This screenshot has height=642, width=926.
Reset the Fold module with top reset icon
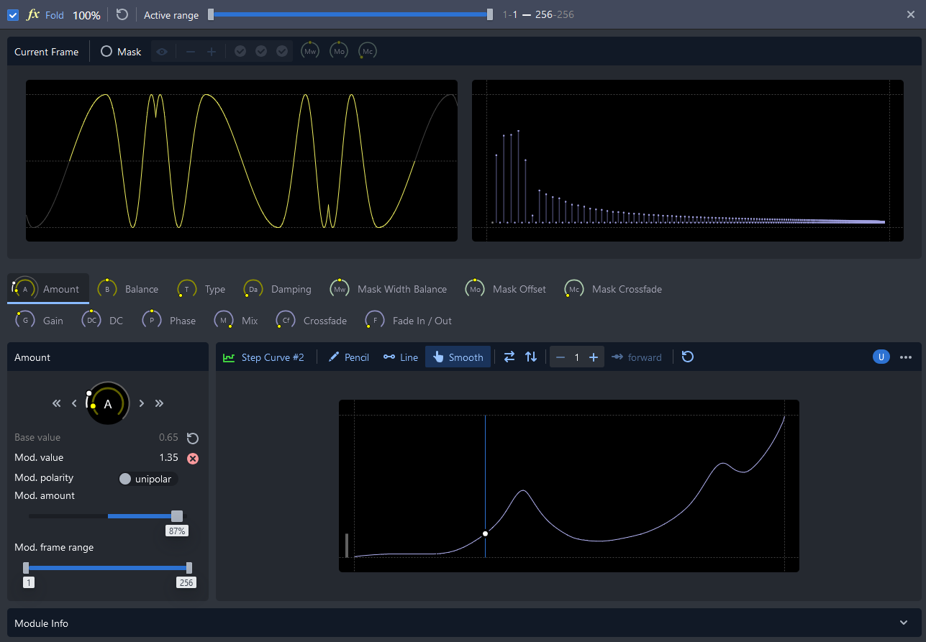pyautogui.click(x=122, y=14)
